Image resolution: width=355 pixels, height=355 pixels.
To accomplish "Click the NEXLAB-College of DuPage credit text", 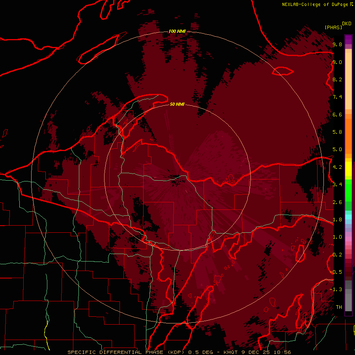I will point(317,4).
